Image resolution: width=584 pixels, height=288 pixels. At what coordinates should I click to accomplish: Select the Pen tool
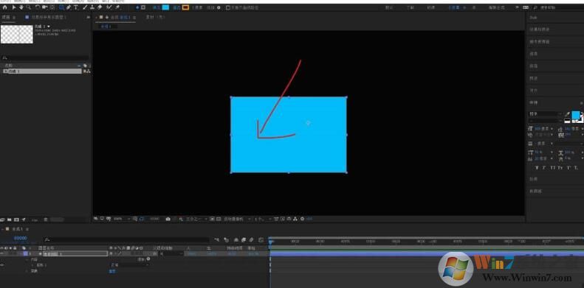coord(69,7)
